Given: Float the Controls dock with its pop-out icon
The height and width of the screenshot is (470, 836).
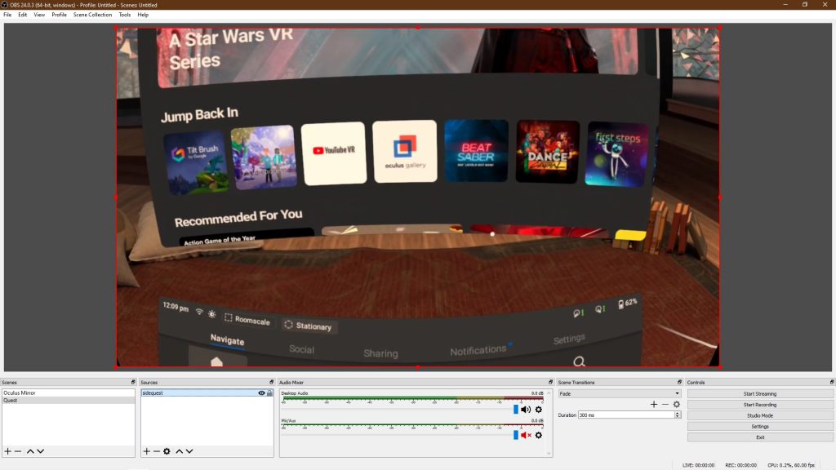Looking at the screenshot, I should pos(832,382).
